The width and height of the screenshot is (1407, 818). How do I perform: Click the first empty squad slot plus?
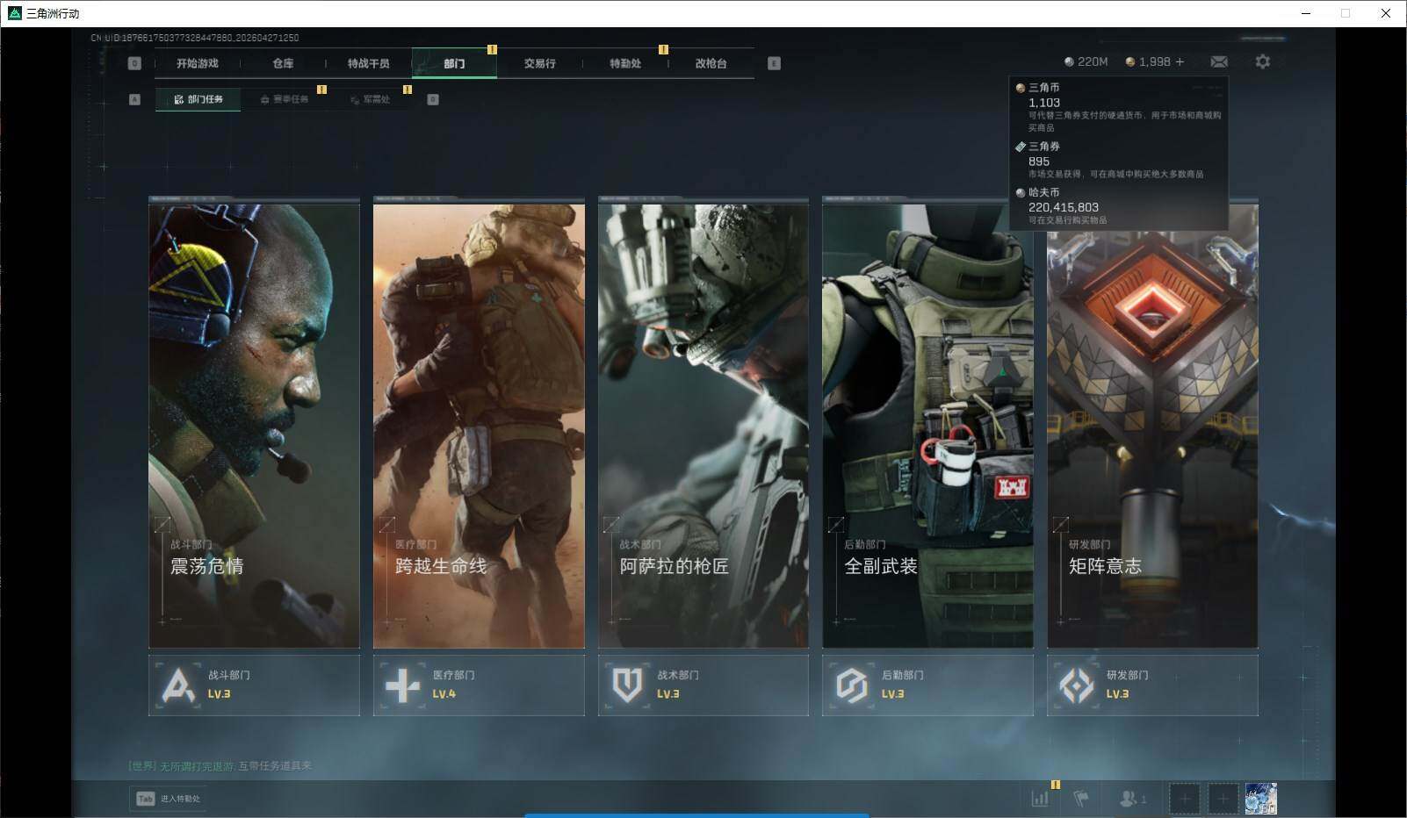[1184, 799]
